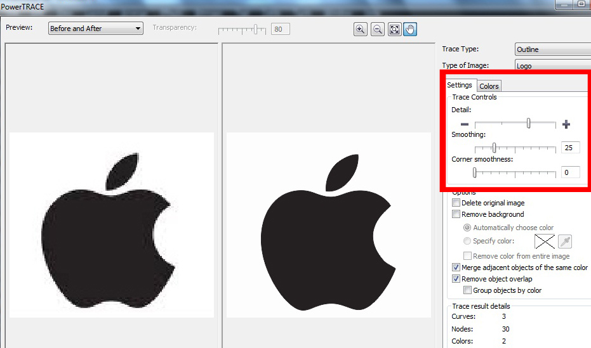The image size is (591, 348).
Task: Adjust the Corner smoothness slider
Action: pos(475,172)
